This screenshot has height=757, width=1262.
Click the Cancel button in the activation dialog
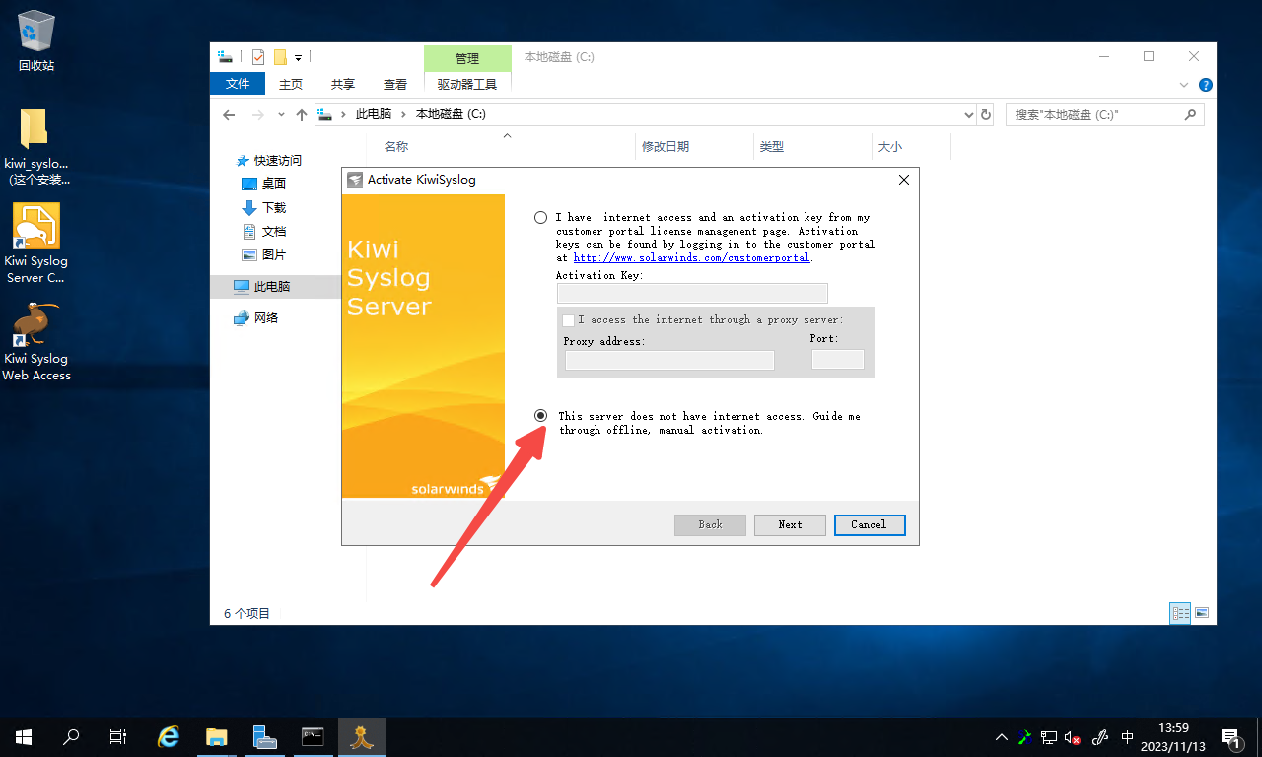(x=869, y=524)
